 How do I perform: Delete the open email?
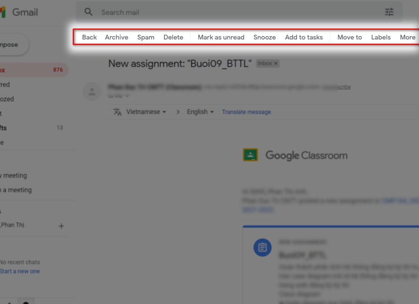click(173, 37)
